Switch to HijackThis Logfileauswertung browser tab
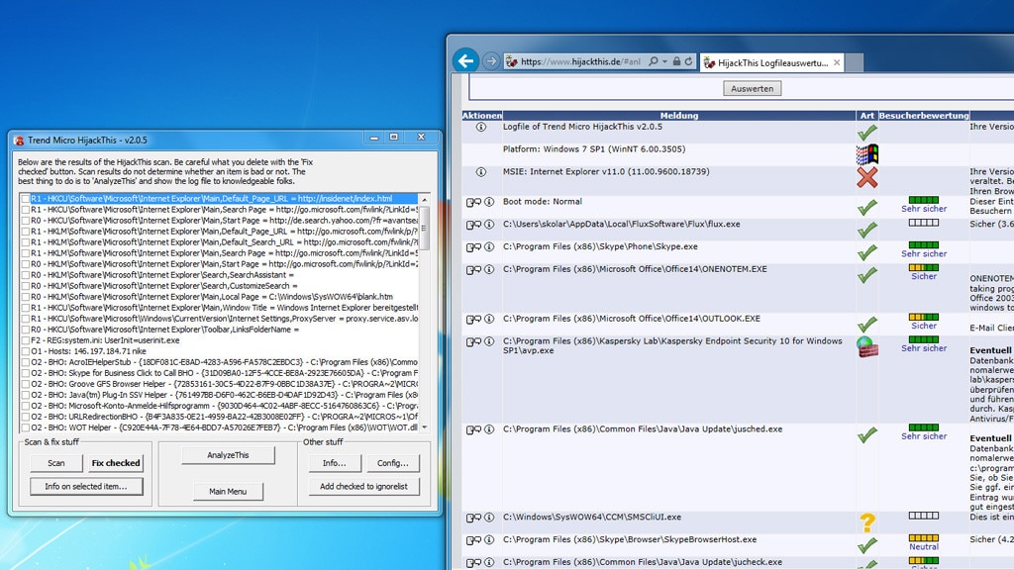 (x=772, y=62)
